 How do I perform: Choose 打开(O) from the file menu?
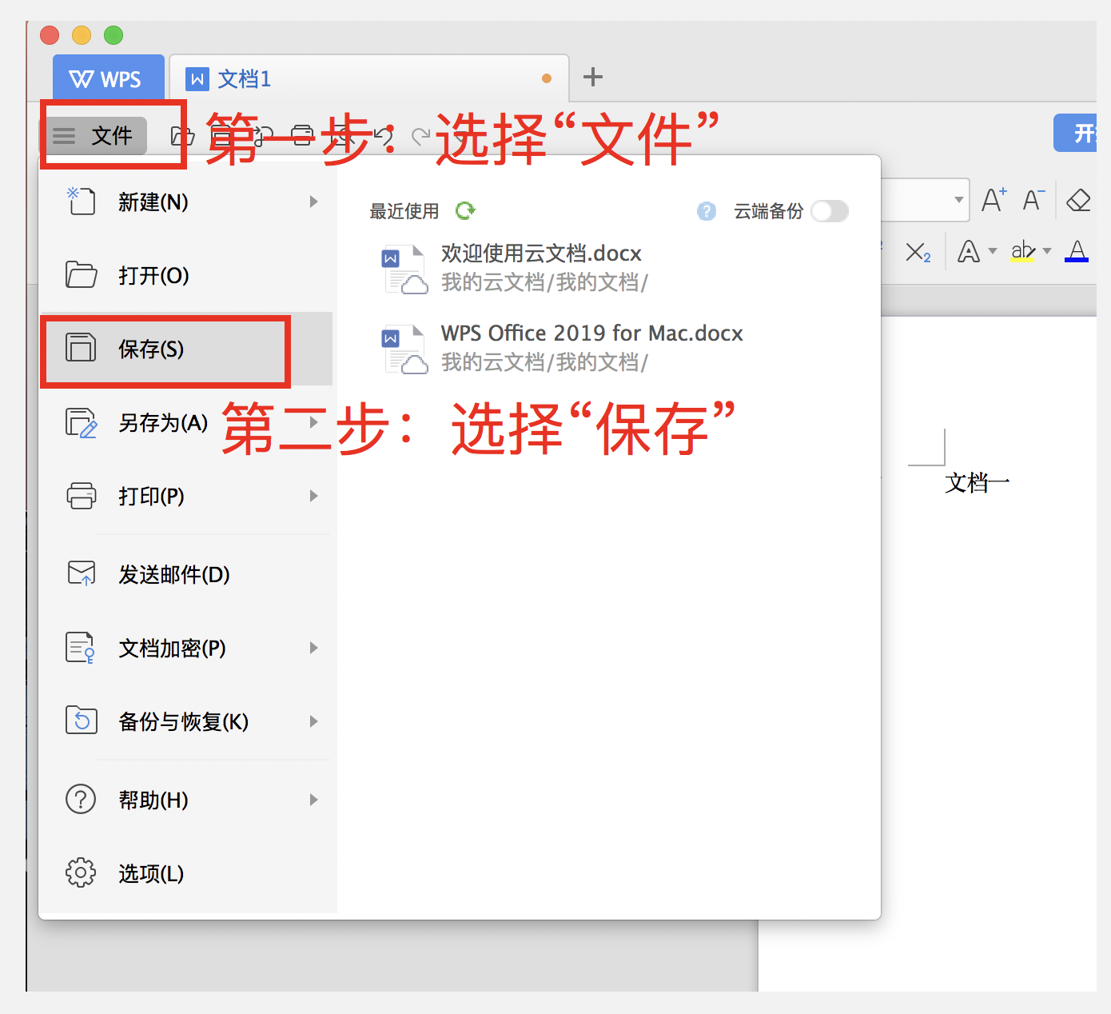pyautogui.click(x=186, y=275)
